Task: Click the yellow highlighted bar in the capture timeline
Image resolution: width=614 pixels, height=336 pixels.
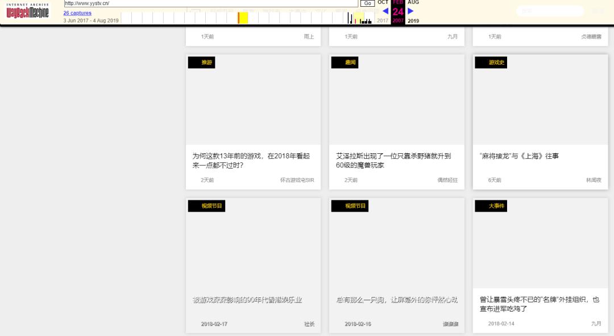Action: point(242,19)
